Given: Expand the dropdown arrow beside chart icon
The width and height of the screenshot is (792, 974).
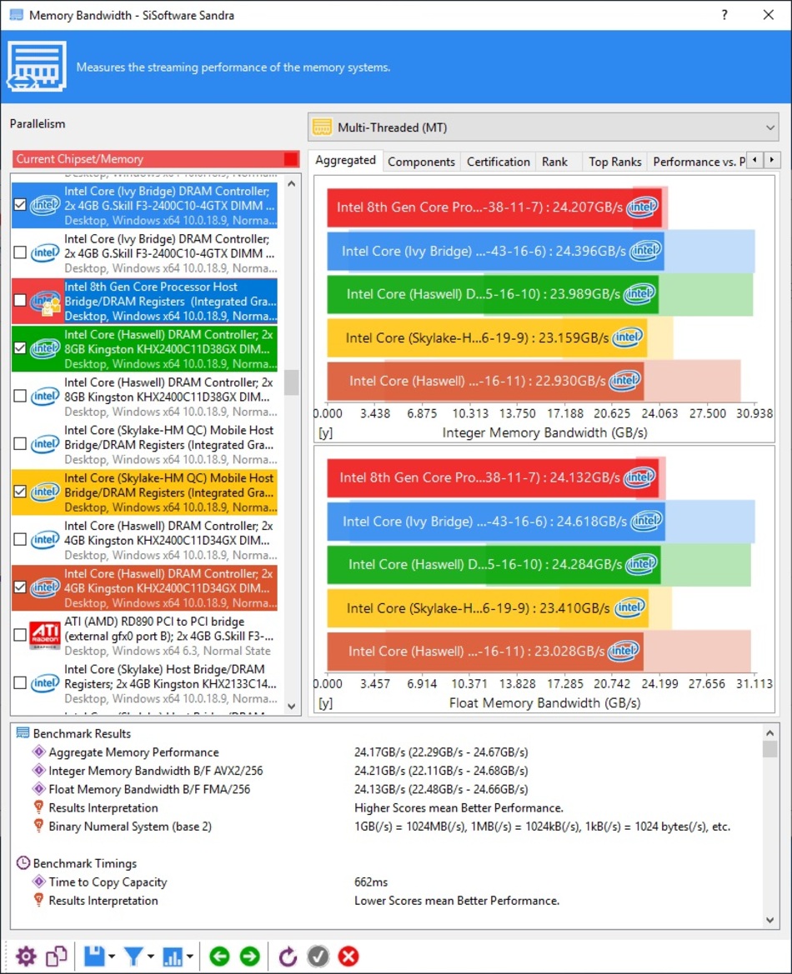Looking at the screenshot, I should [x=189, y=957].
